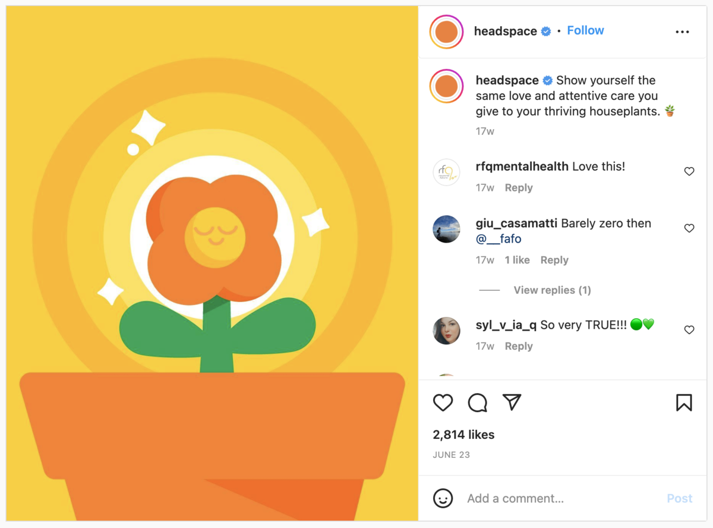Viewport: 713px width, 528px height.
Task: Share post via paper plane icon
Action: point(512,403)
